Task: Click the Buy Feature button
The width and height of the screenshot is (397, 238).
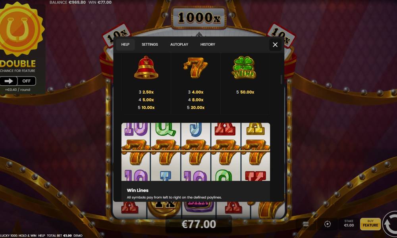Action: tap(370, 224)
